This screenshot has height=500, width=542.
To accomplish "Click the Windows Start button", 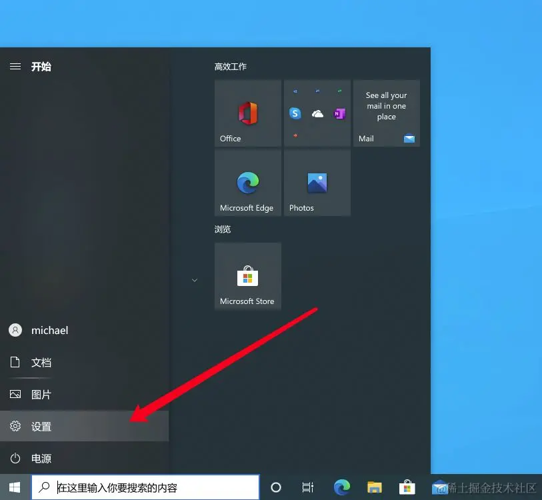I will tap(15, 487).
